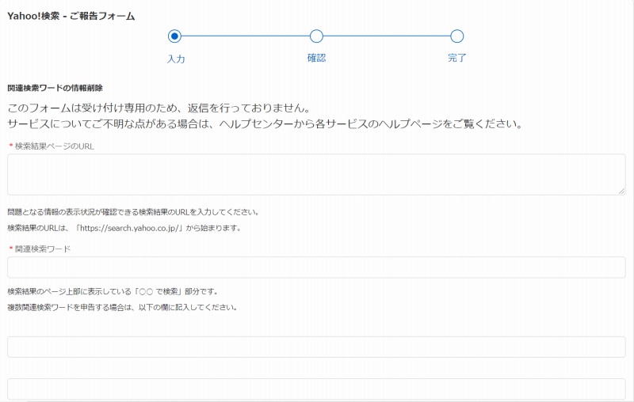
Task: Focus the third related keyword field at bottom
Action: [x=316, y=389]
